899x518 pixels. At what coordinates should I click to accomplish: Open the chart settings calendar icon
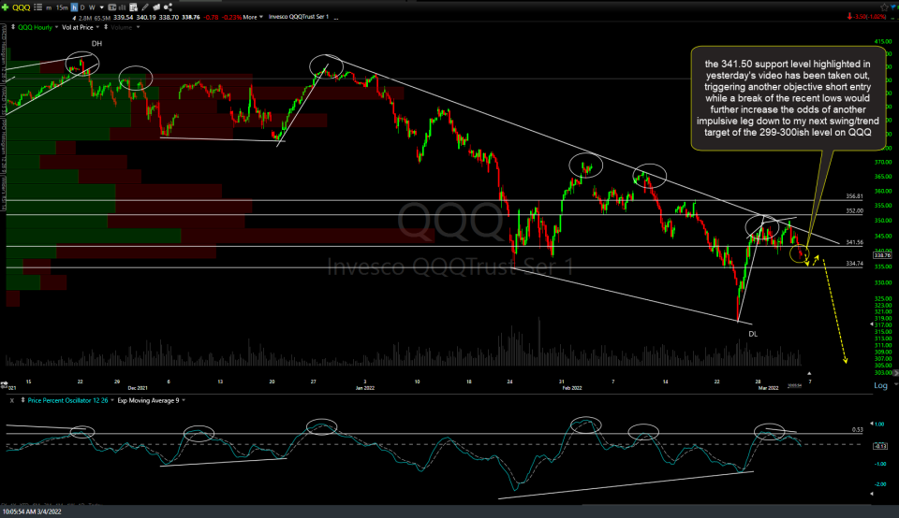coord(133,7)
